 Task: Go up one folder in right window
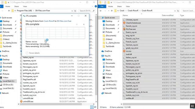point(112,11)
